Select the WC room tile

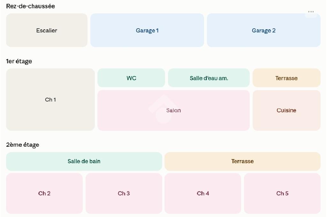coord(131,78)
